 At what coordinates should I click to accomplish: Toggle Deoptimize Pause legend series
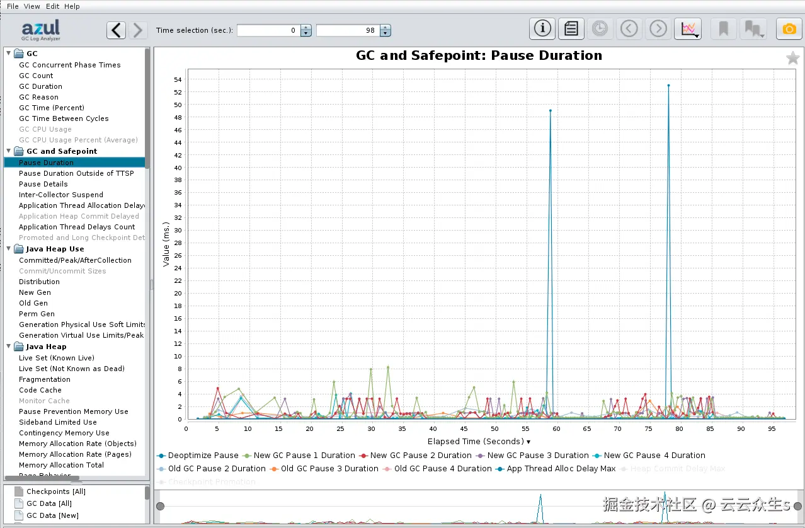198,456
